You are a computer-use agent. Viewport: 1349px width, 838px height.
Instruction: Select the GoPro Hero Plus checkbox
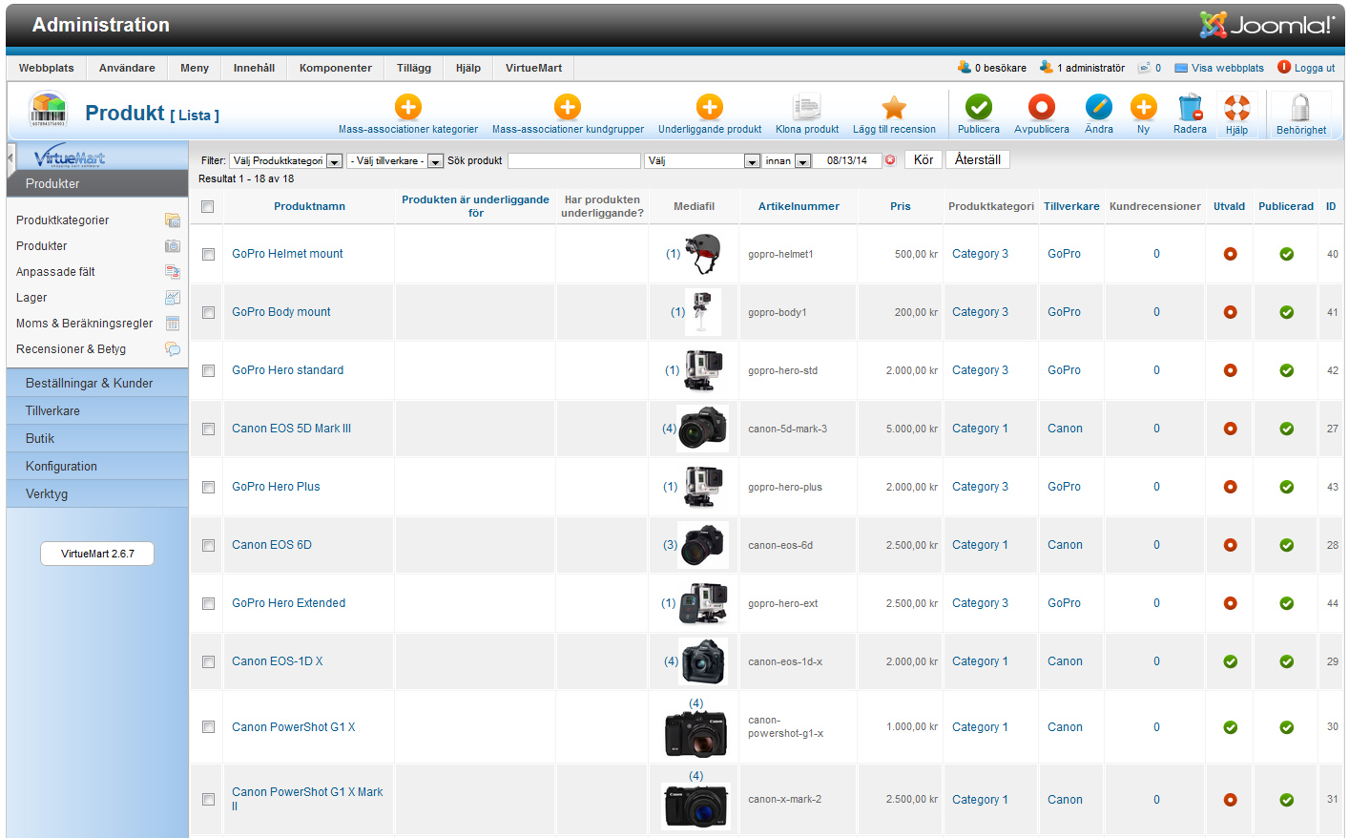208,487
